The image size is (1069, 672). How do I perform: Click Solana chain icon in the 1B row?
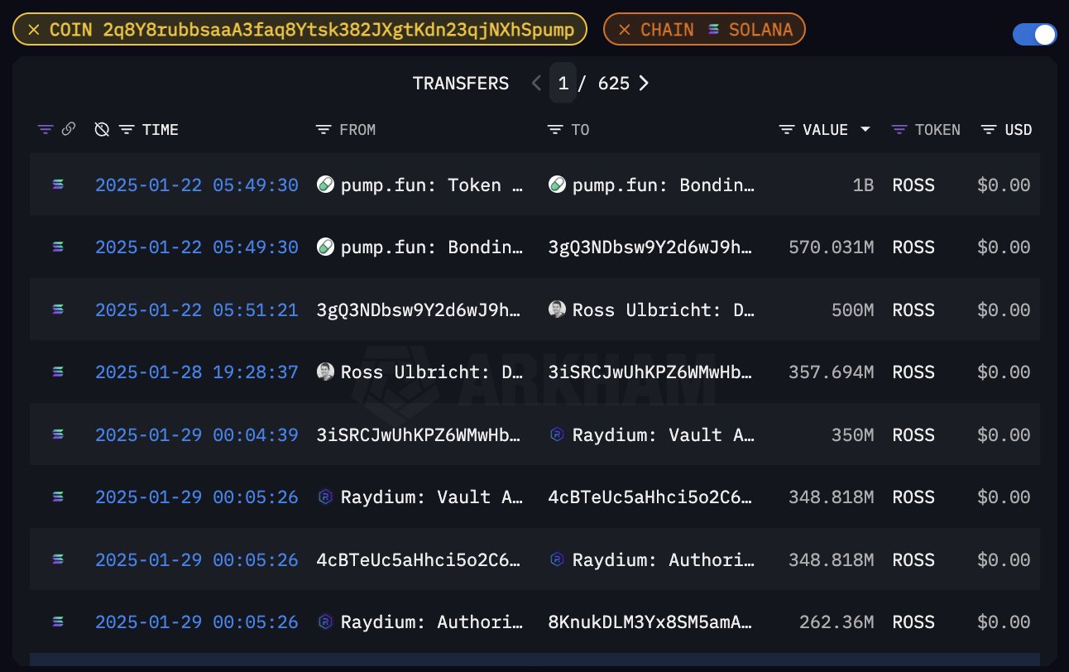(58, 185)
